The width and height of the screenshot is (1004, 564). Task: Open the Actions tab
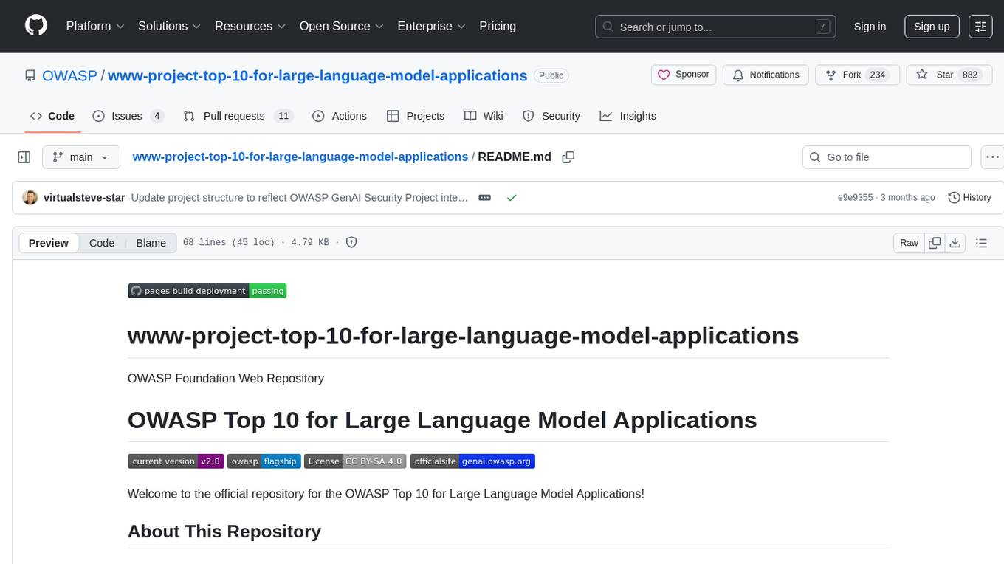340,116
